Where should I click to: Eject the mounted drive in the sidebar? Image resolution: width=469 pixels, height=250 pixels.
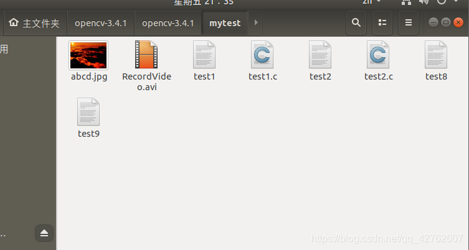click(x=44, y=233)
